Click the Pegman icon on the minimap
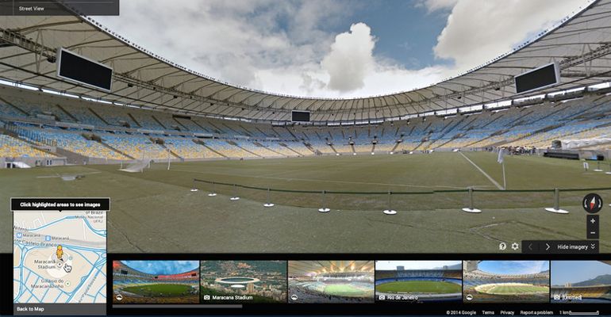The height and width of the screenshot is (317, 611). [60, 252]
